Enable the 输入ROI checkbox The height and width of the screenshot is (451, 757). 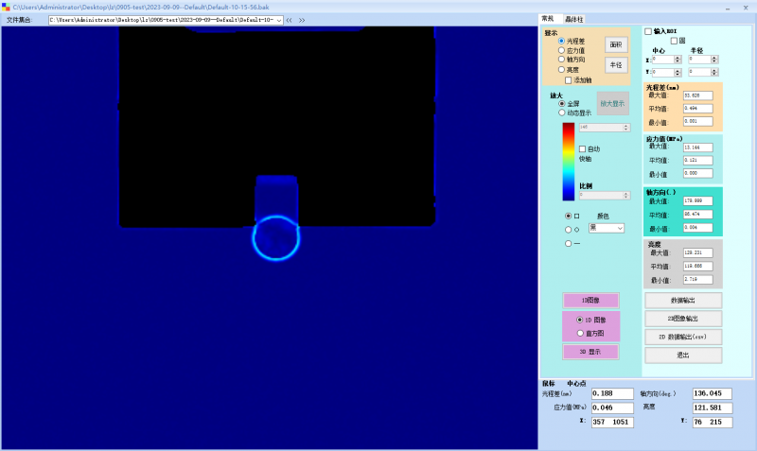point(648,31)
